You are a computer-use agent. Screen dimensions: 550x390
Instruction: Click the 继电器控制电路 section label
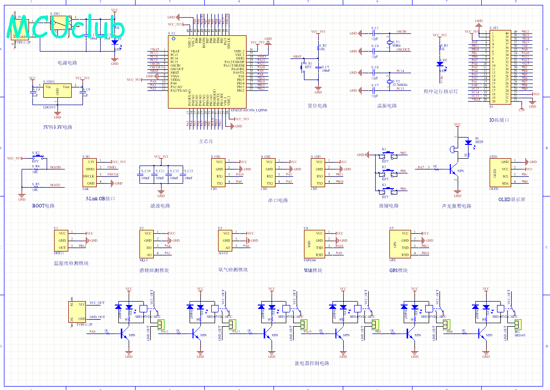tap(312, 363)
